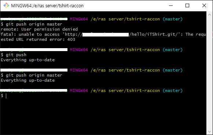Viewport: 213px width, 135px height.
Task: Click the first '$ git push origin master' command
Action: [32, 24]
